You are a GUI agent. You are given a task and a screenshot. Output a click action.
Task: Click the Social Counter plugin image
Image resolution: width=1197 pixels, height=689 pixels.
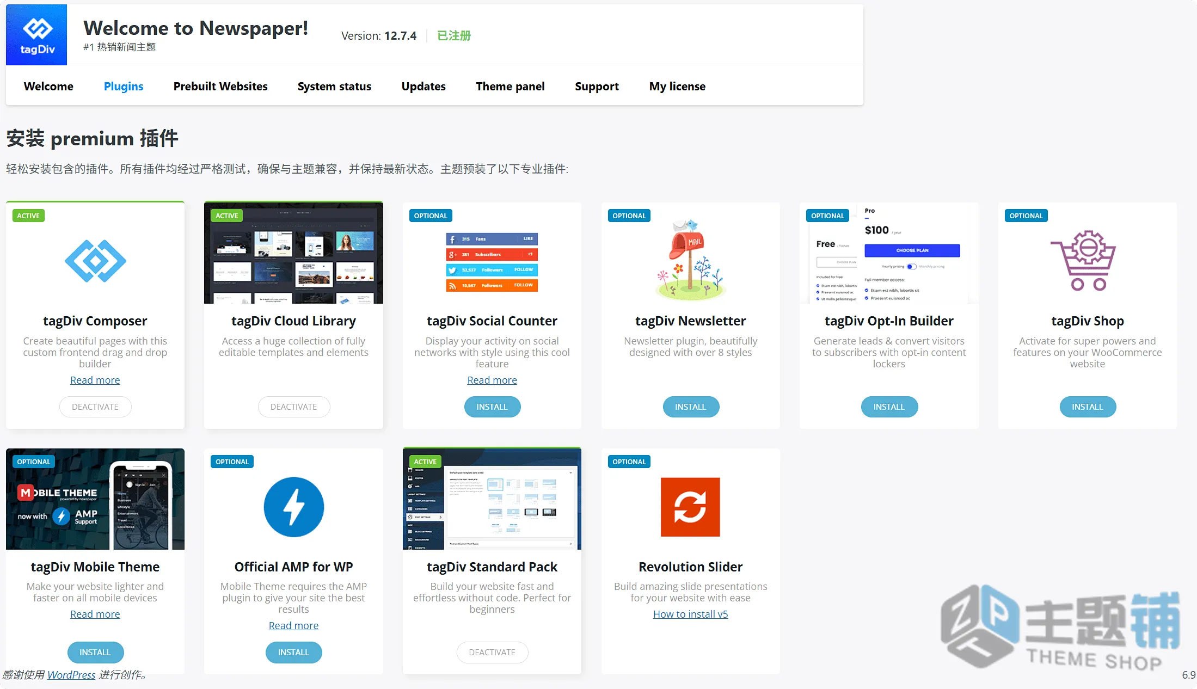point(492,262)
